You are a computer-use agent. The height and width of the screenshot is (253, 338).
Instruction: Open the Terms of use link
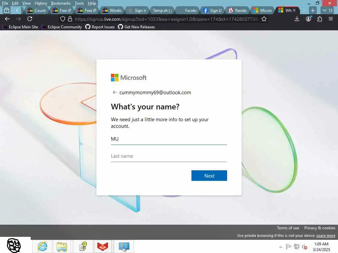[x=288, y=228]
